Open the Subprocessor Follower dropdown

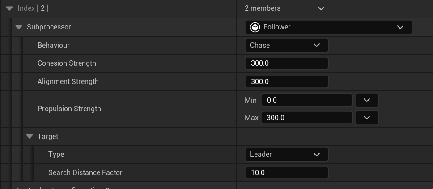point(328,27)
